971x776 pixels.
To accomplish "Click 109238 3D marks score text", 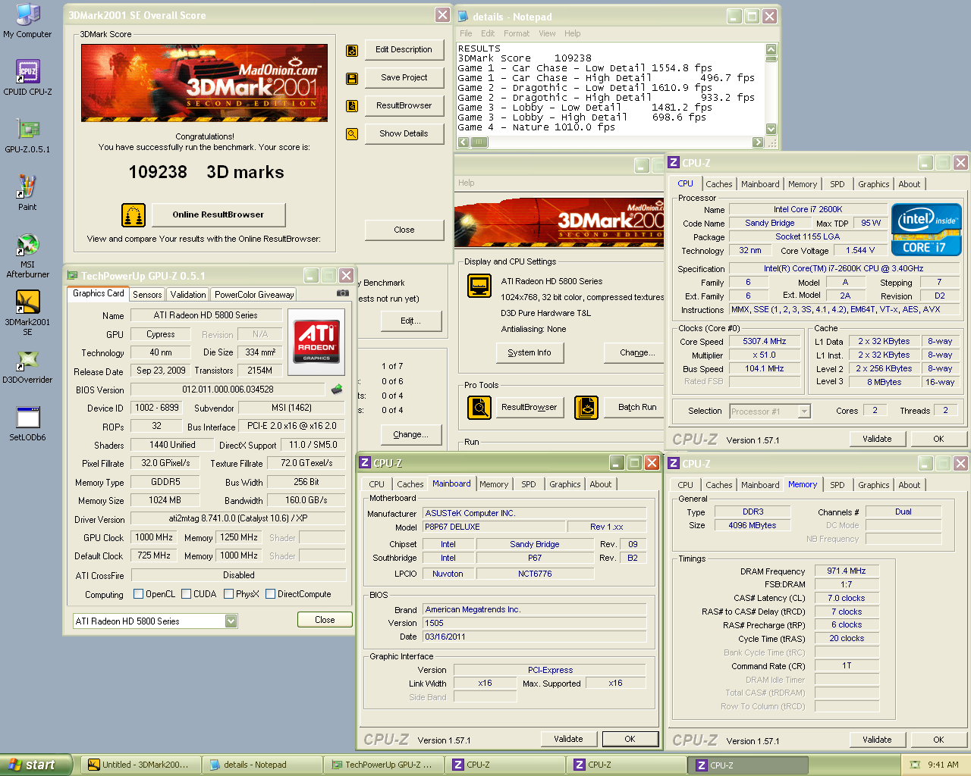I will click(x=206, y=173).
